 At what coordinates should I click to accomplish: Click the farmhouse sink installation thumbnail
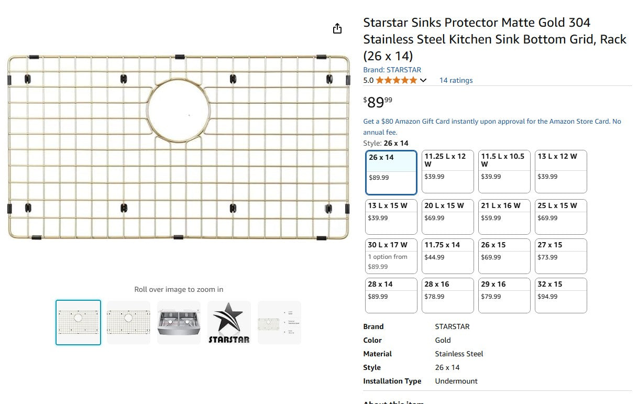point(179,322)
